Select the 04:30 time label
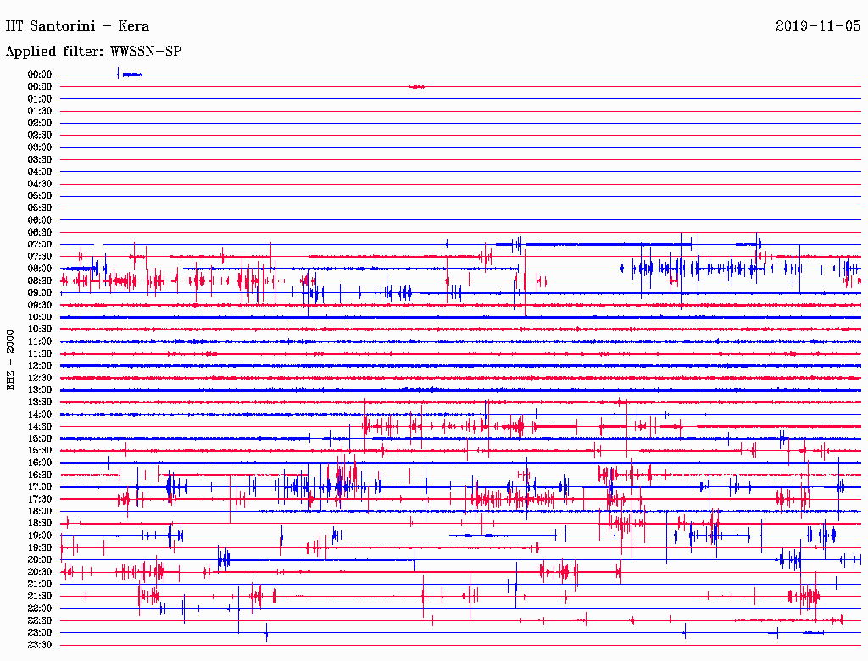This screenshot has height=661, width=868. 39,184
